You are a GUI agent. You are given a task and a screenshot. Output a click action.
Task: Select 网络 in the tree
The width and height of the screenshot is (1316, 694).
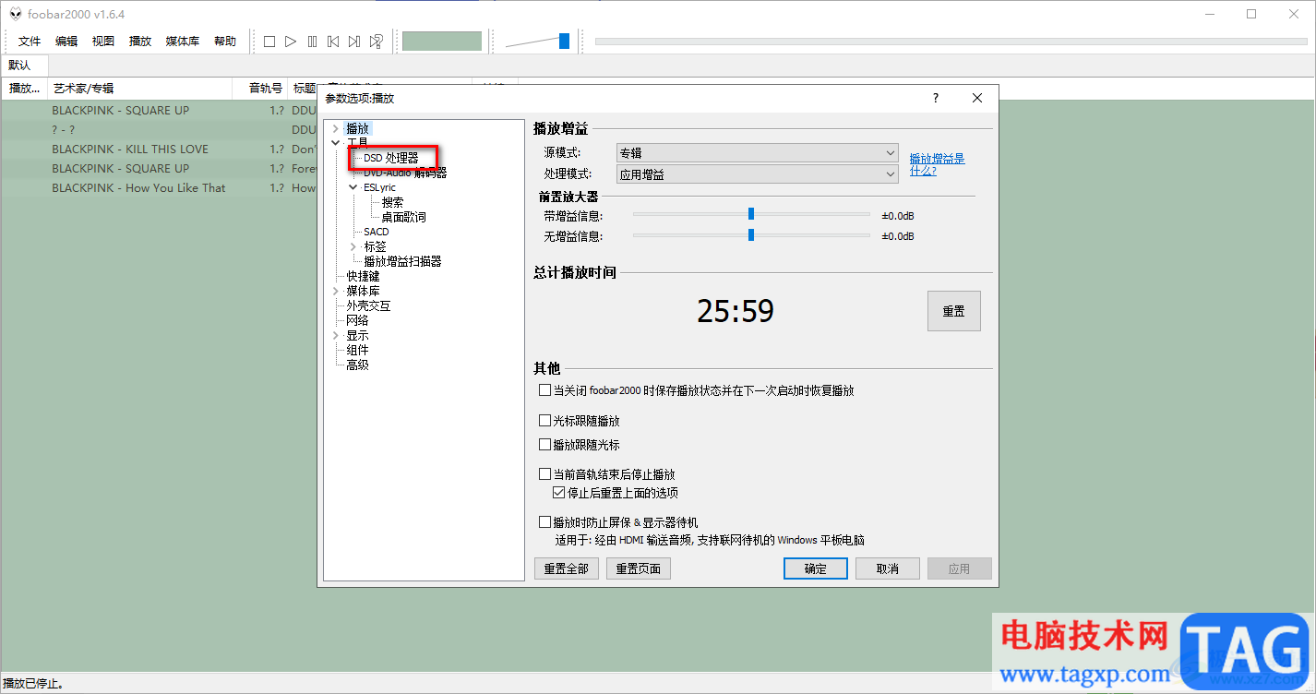357,320
